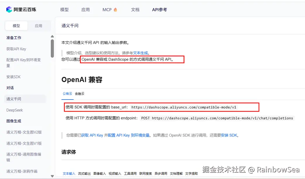This screenshot has height=179, width=305.
Task: Click the 阿里云百炼 logo icon
Action: click(x=9, y=9)
